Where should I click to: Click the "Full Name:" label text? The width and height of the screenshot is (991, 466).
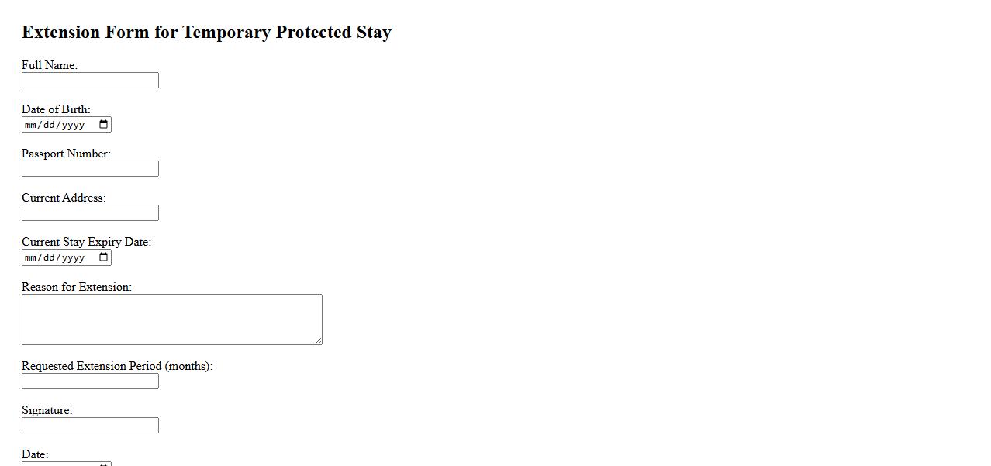point(50,65)
